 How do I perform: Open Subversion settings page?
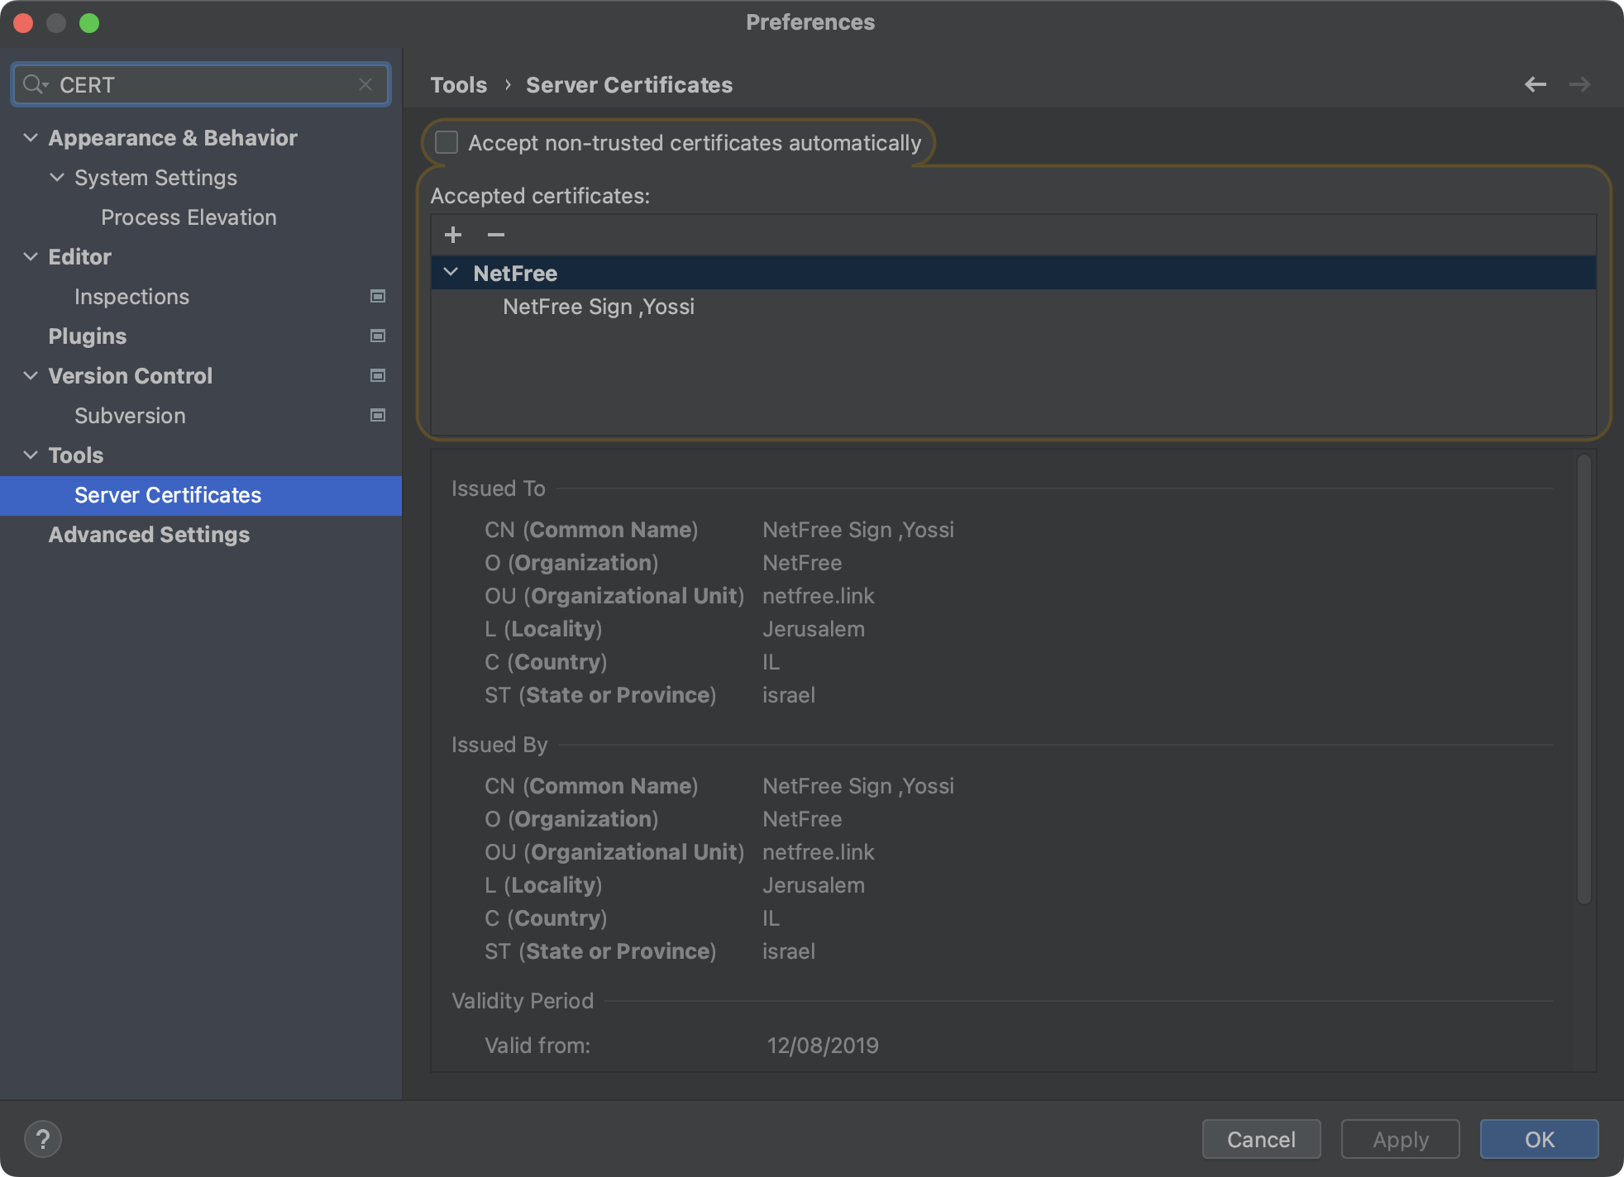coord(130,415)
